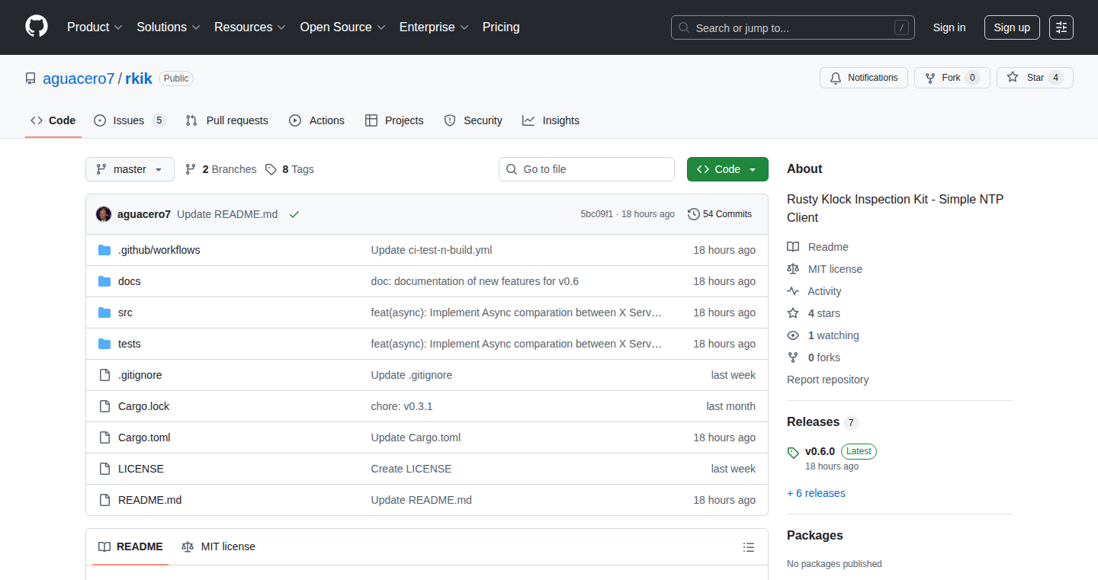Click the .gitignore file icon
This screenshot has height=580, width=1098.
(104, 375)
